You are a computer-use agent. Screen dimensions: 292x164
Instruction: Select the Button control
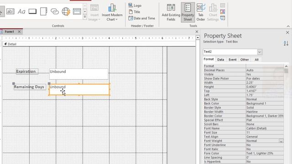32,11
